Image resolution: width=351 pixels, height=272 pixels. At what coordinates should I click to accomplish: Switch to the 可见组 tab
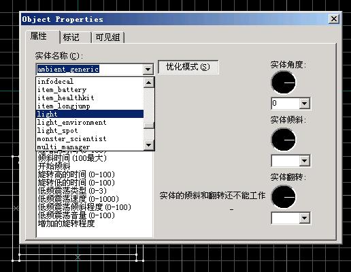(107, 37)
